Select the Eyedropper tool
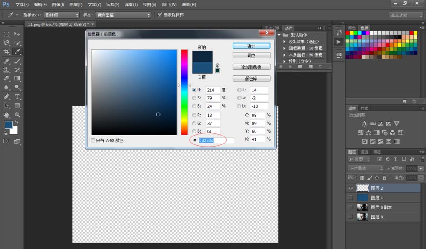 click(x=17, y=51)
